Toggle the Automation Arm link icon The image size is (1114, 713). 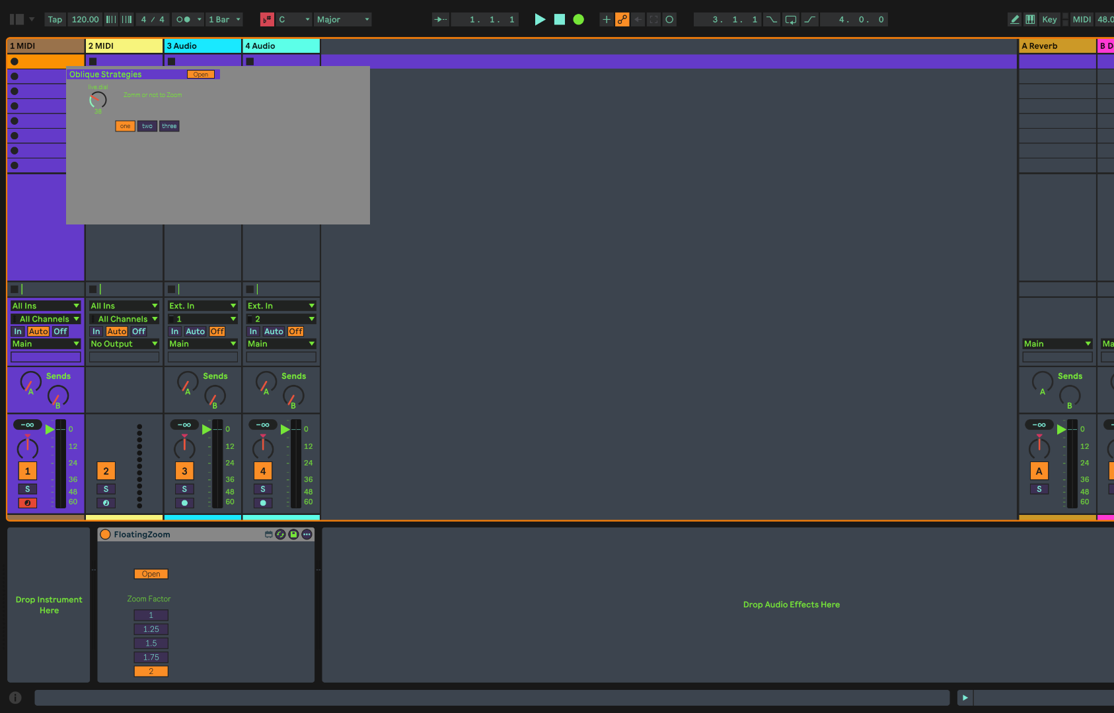coord(622,20)
